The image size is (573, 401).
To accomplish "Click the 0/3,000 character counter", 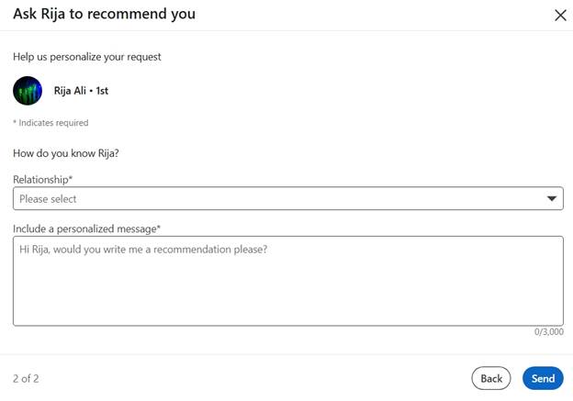I will coord(548,331).
